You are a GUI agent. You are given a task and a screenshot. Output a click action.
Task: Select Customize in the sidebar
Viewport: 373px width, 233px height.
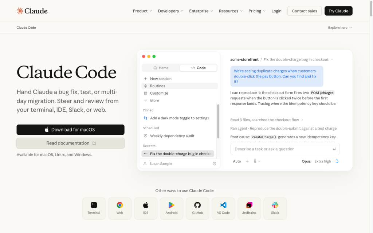click(x=180, y=93)
